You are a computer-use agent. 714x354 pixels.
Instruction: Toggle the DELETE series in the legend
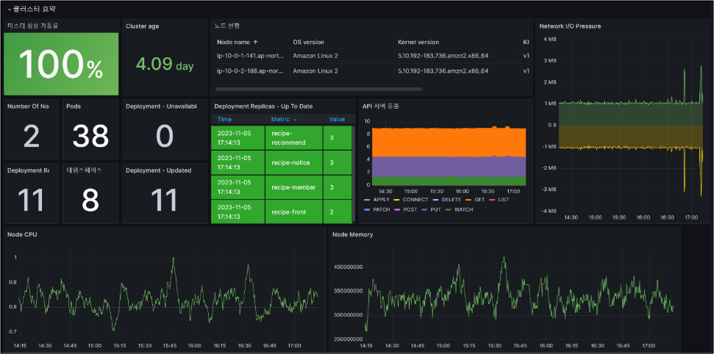pos(451,199)
